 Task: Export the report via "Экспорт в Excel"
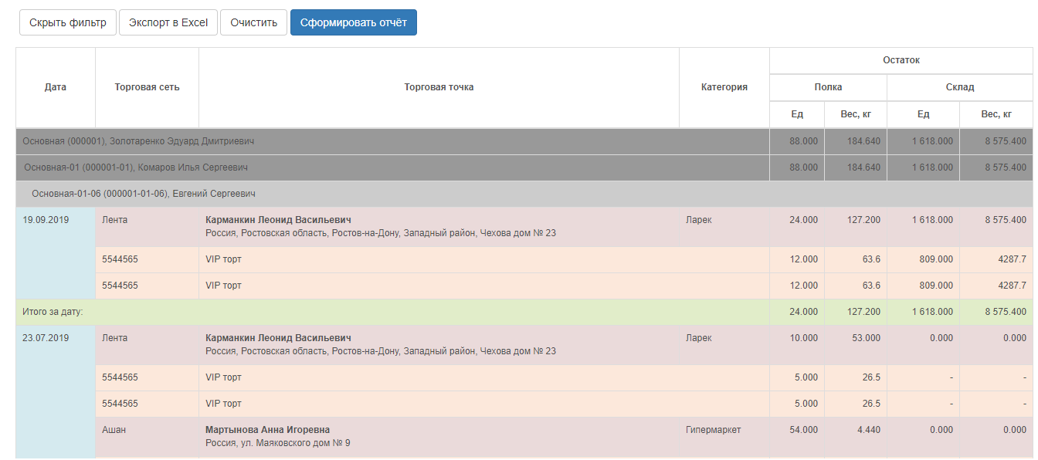[168, 22]
